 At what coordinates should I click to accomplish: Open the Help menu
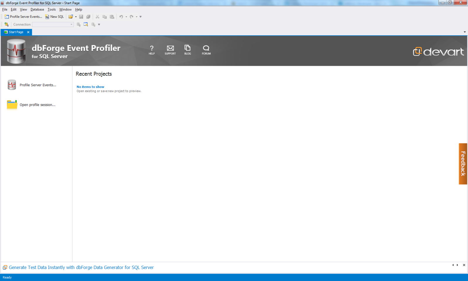[x=78, y=9]
